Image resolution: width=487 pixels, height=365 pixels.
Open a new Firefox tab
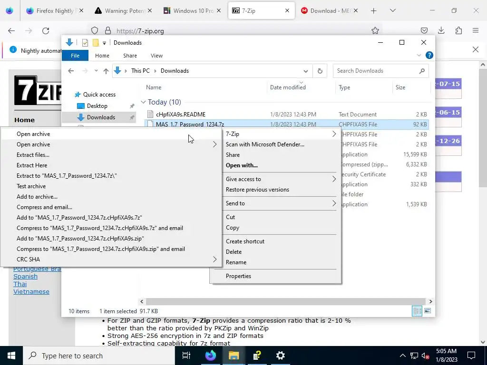[374, 11]
